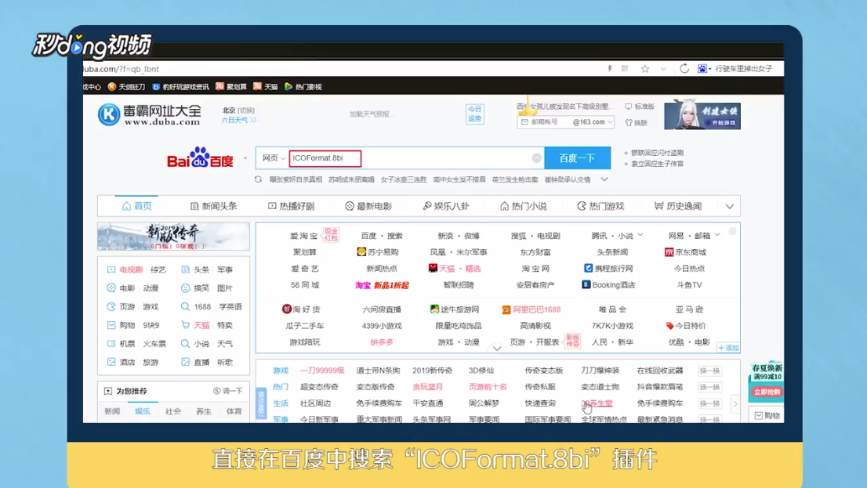Click the bookmark star icon in address bar
This screenshot has height=488, width=867.
tap(644, 68)
